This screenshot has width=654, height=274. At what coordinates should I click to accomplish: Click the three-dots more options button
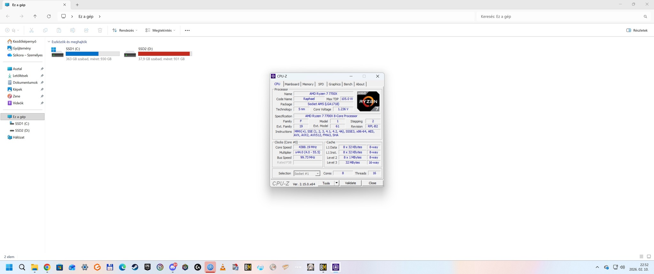pyautogui.click(x=187, y=30)
